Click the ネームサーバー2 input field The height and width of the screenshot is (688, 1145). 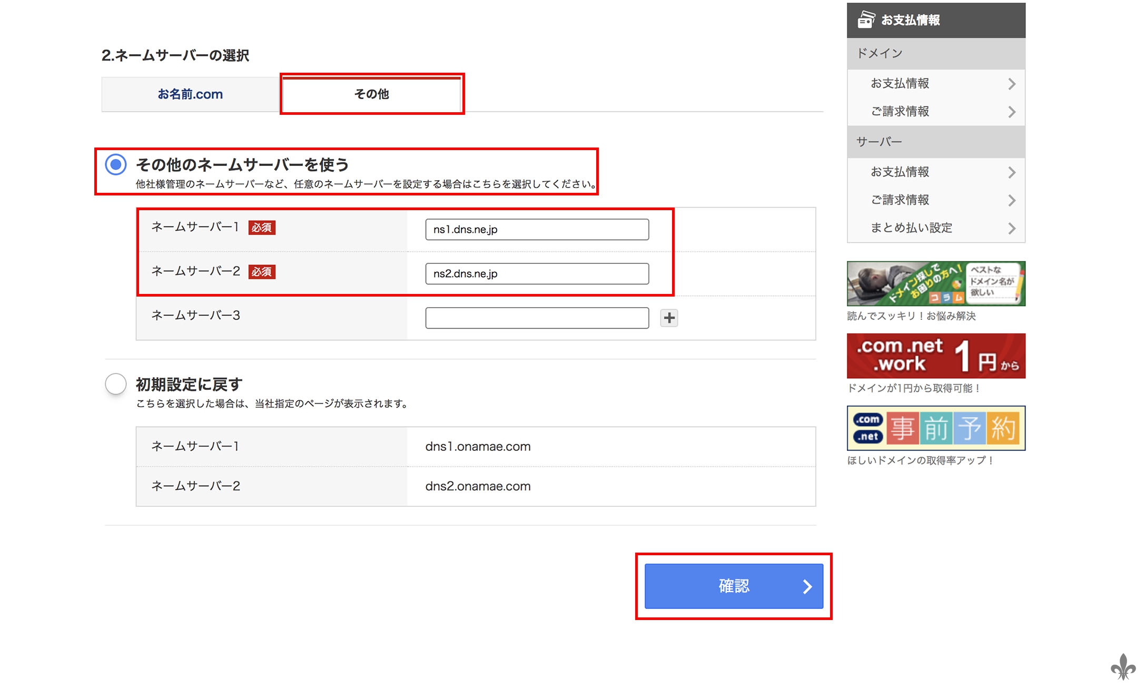537,274
